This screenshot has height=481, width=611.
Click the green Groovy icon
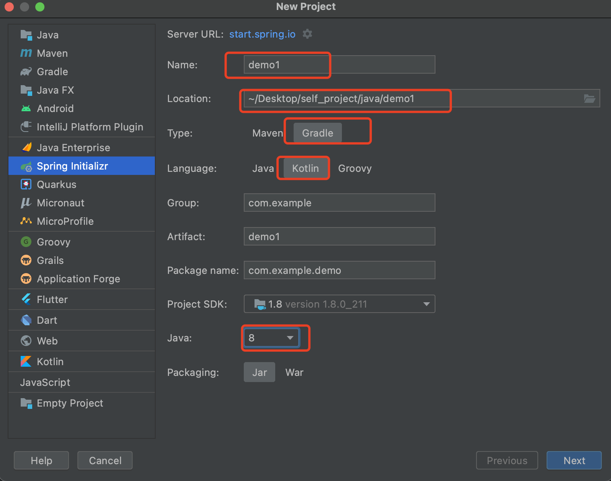coord(26,242)
